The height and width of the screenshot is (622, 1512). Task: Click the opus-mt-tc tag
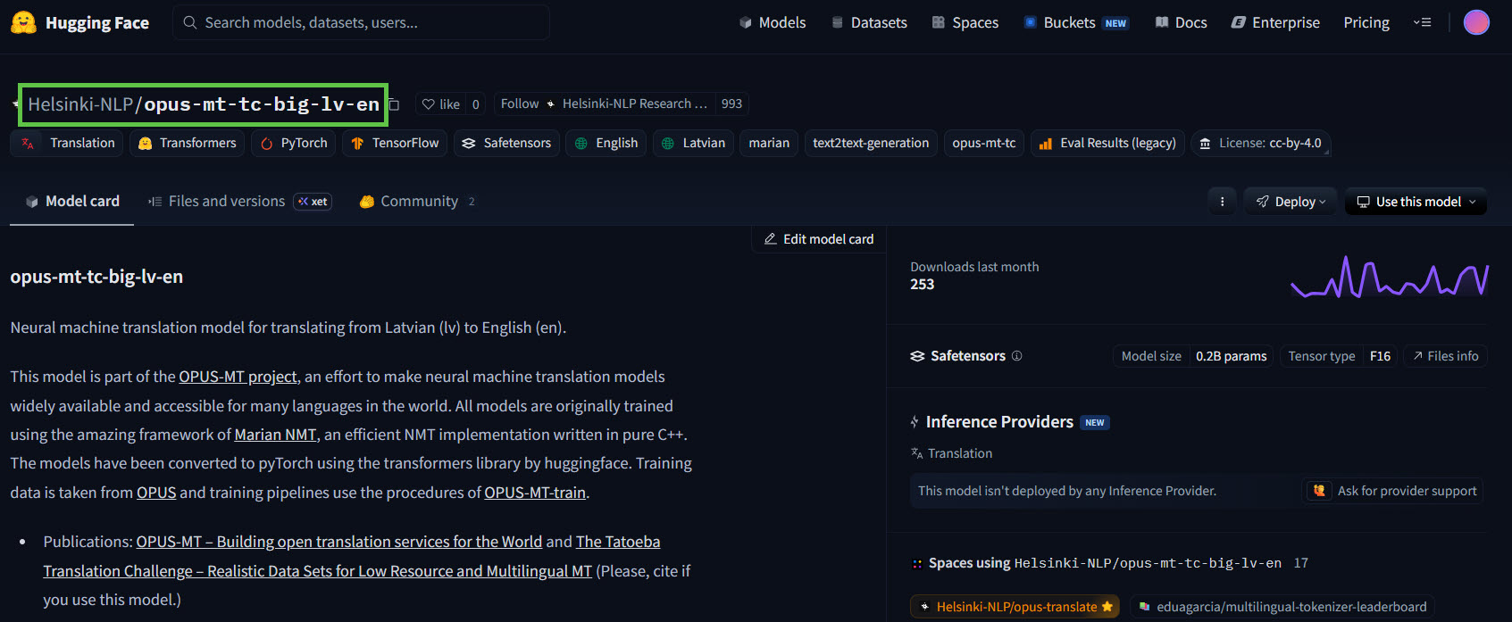click(x=984, y=143)
